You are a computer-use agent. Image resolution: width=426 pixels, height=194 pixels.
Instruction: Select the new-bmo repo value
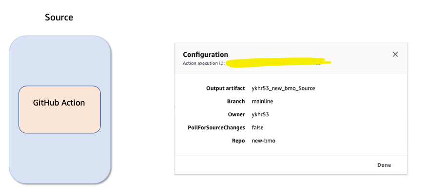(x=264, y=141)
